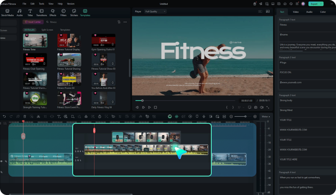Viewport: 336px width, 195px height.
Task: Toggle visibility eye of the video track
Action: point(1,161)
